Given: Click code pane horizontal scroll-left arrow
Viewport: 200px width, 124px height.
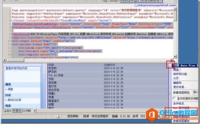Looking at the screenshot, I should [x=5, y=60].
